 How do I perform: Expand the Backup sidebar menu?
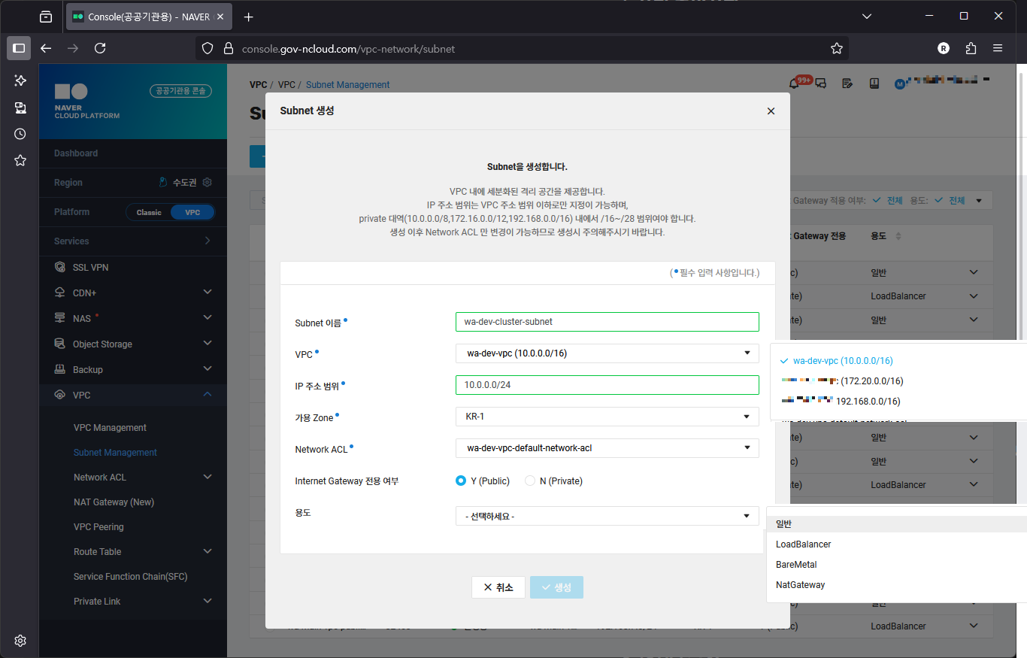pyautogui.click(x=208, y=369)
